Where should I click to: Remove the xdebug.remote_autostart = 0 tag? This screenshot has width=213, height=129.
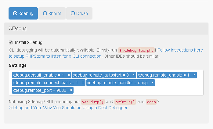pyautogui.click(x=134, y=75)
